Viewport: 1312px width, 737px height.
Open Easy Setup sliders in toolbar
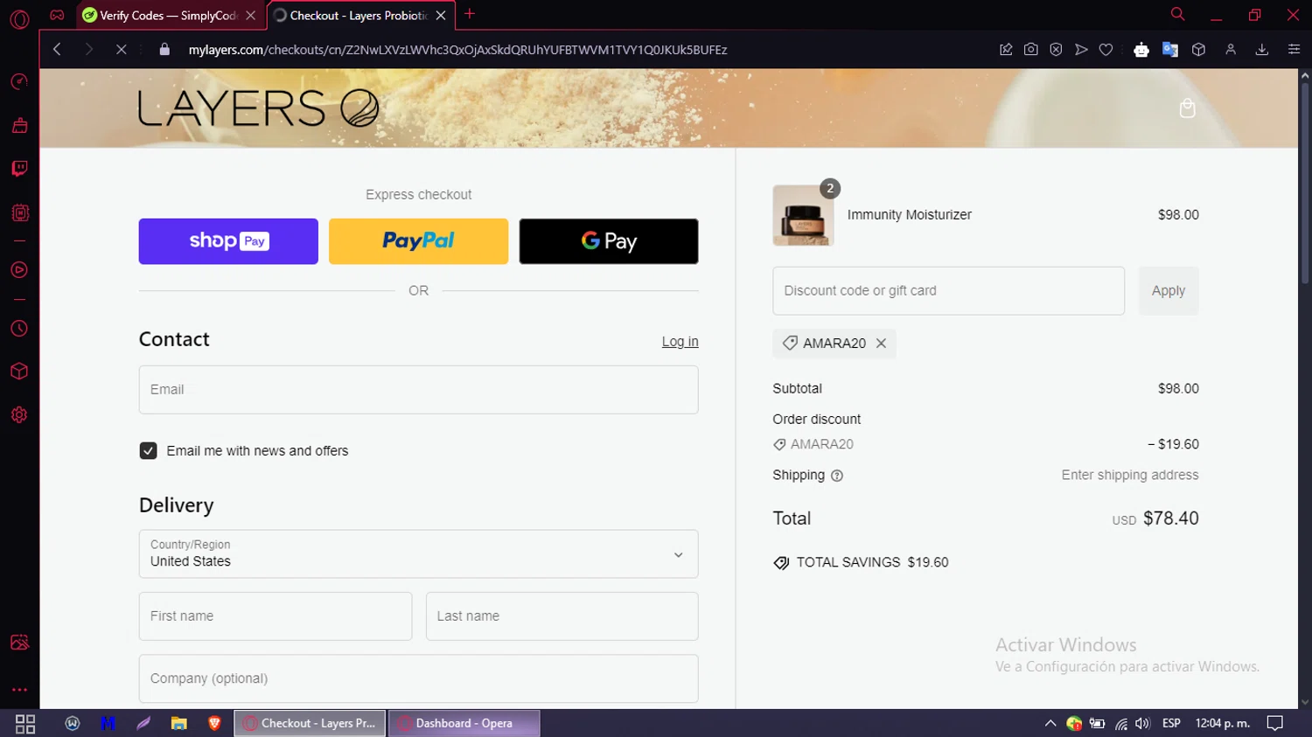tap(1294, 50)
